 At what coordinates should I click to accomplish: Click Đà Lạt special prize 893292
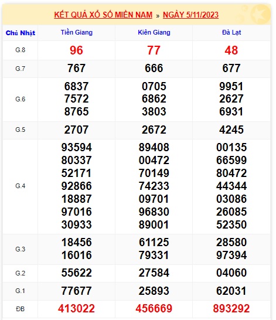click(x=231, y=308)
